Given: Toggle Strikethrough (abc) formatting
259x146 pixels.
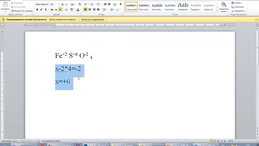Looking at the screenshot, I should coord(52,10).
